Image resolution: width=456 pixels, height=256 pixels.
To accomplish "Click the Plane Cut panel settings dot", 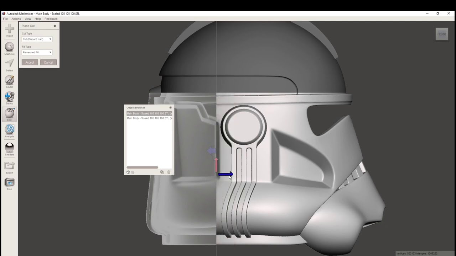I will coord(55,26).
